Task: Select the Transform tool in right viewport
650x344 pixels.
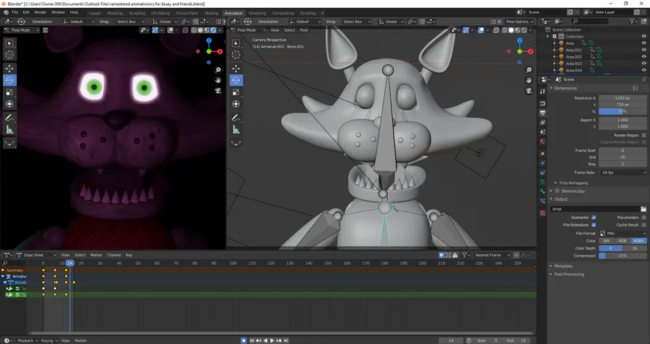Action: click(236, 105)
